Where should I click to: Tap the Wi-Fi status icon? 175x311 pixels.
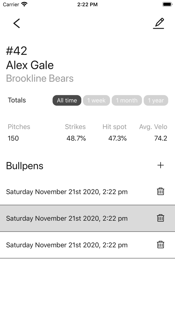(x=24, y=4)
